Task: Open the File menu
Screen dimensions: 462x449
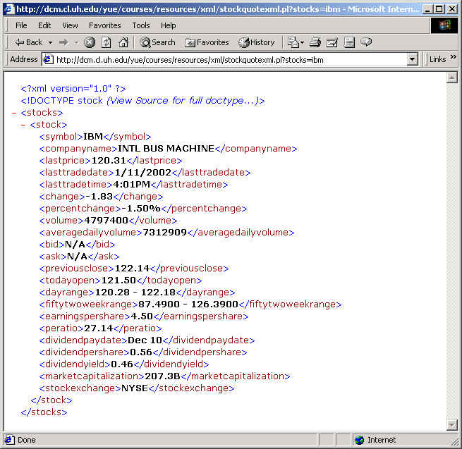Action: tap(21, 25)
